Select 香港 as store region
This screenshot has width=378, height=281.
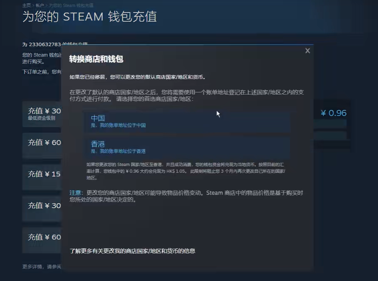pyautogui.click(x=187, y=147)
